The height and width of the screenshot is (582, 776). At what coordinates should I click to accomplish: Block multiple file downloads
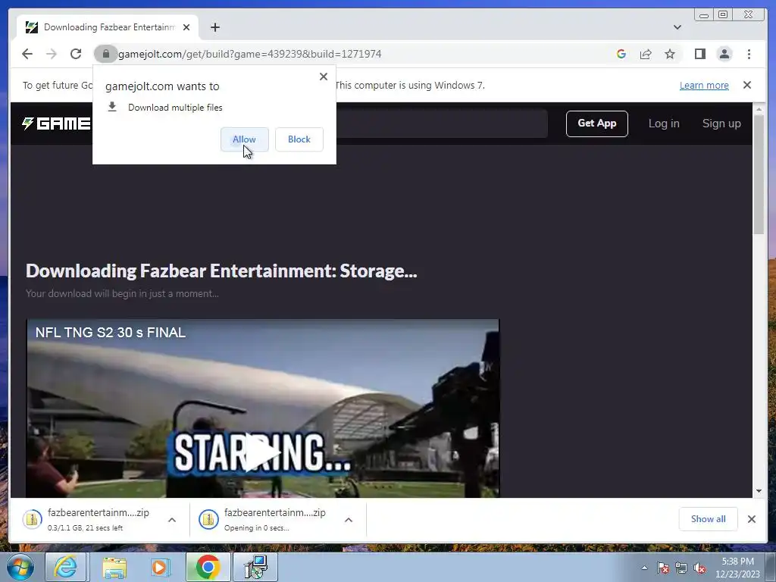pyautogui.click(x=299, y=139)
